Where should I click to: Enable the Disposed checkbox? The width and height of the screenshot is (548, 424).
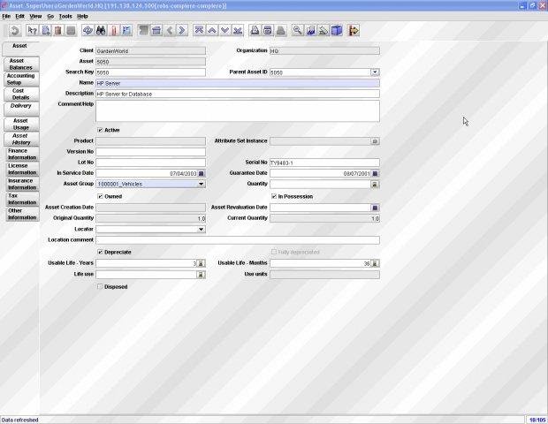click(x=100, y=286)
